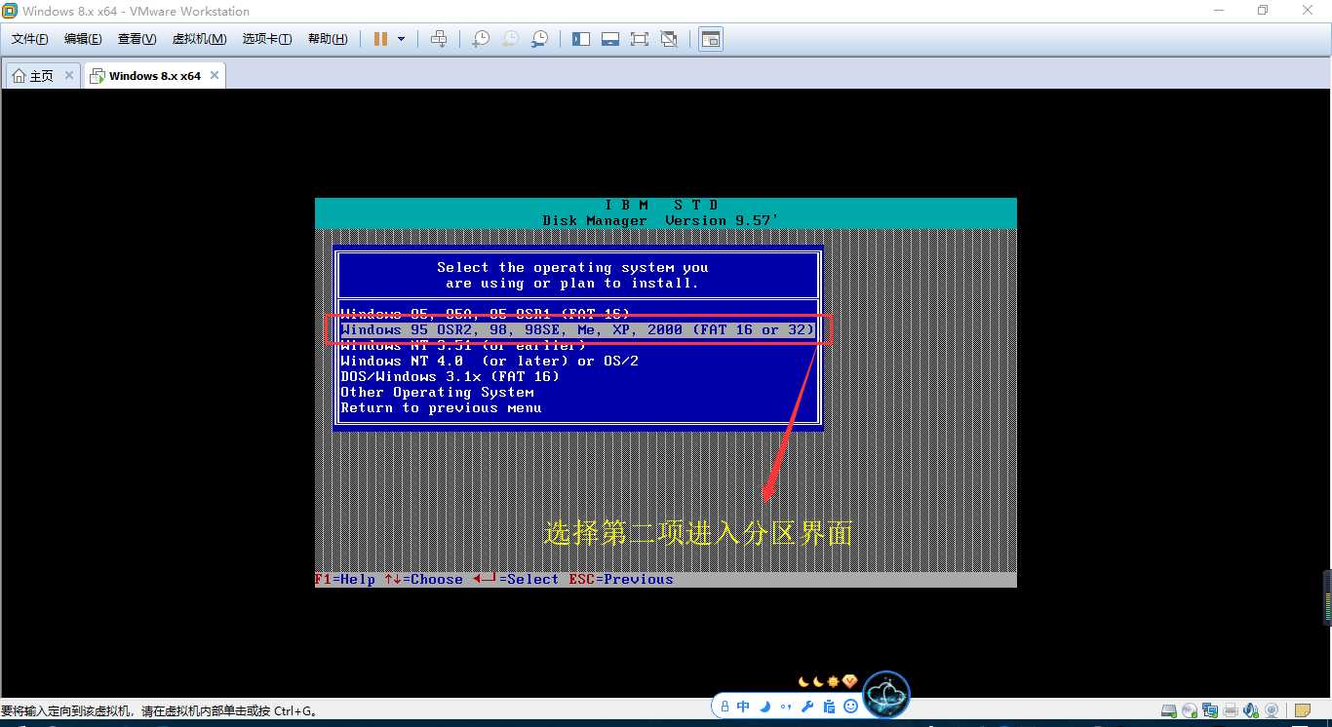Click the network adapter status icon
This screenshot has height=727, width=1332.
tap(1210, 710)
